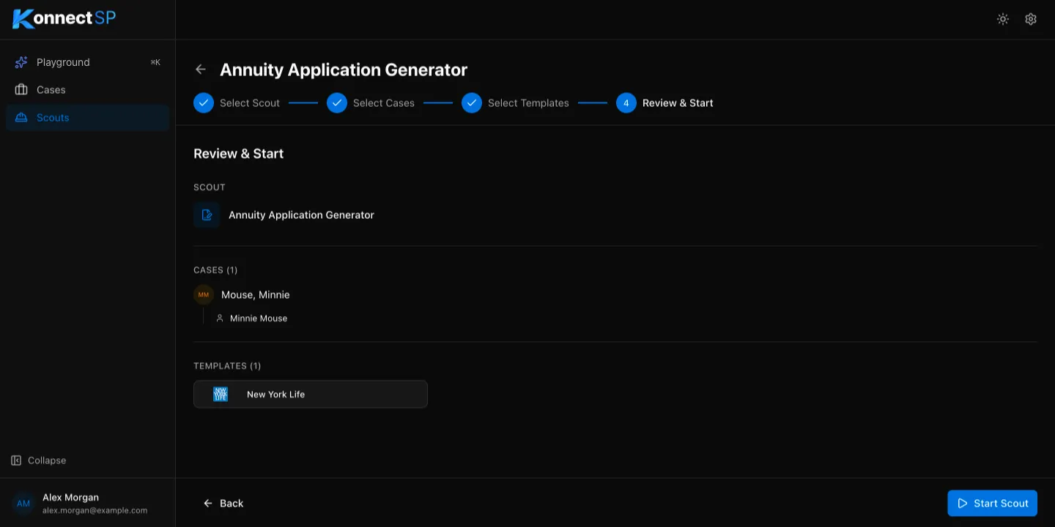Click the Review & Start step label
The height and width of the screenshot is (527, 1055).
click(678, 103)
